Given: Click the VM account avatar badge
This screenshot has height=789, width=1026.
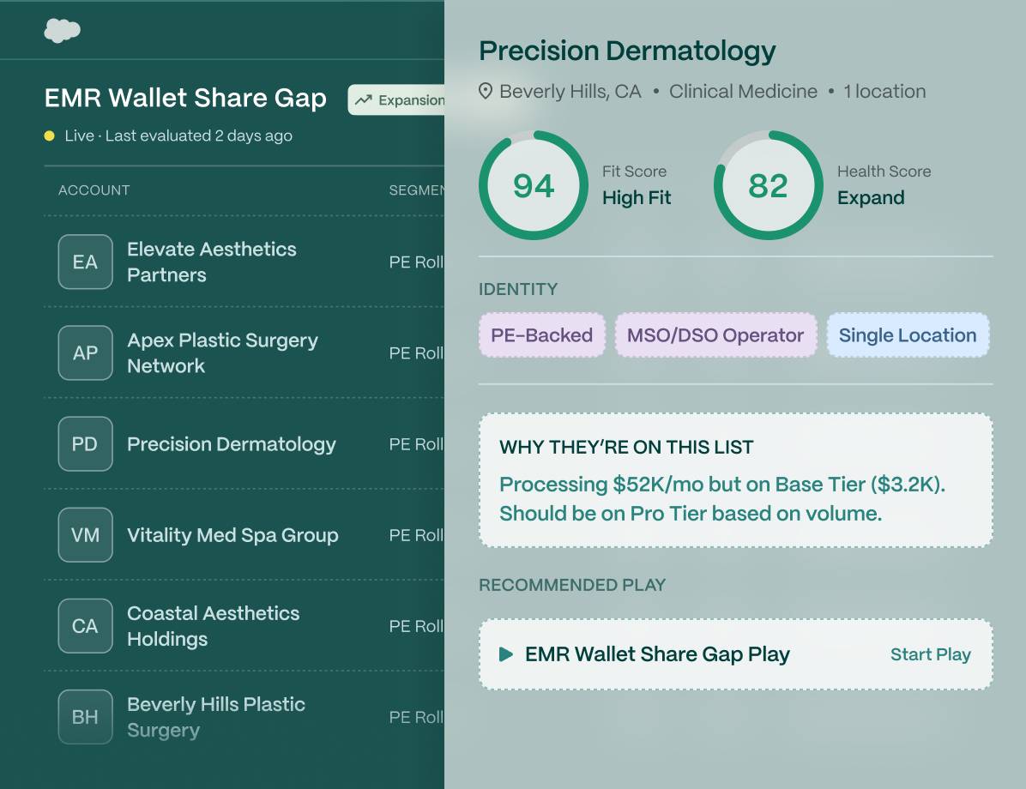Looking at the screenshot, I should (85, 534).
